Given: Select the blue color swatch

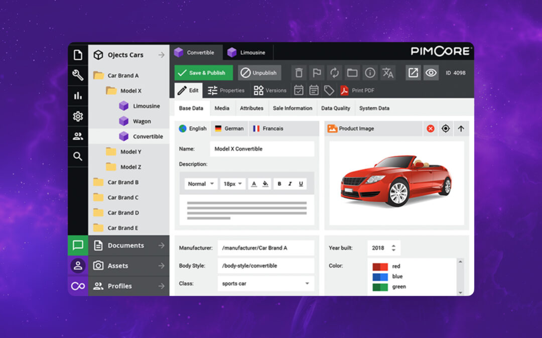Looking at the screenshot, I should pyautogui.click(x=380, y=276).
